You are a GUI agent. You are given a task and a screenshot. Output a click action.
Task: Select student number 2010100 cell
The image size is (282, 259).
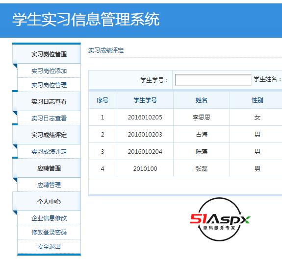pyautogui.click(x=145, y=169)
